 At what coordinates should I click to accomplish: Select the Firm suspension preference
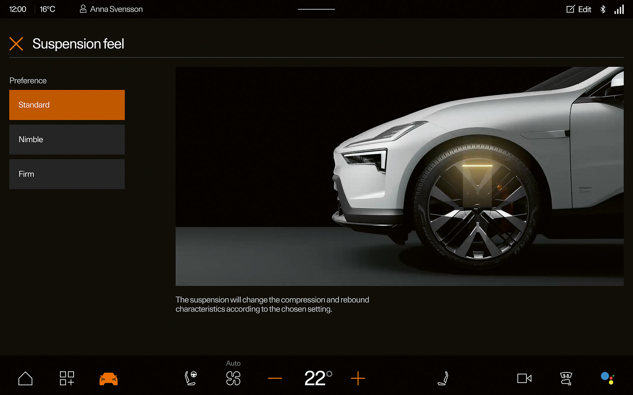point(67,174)
